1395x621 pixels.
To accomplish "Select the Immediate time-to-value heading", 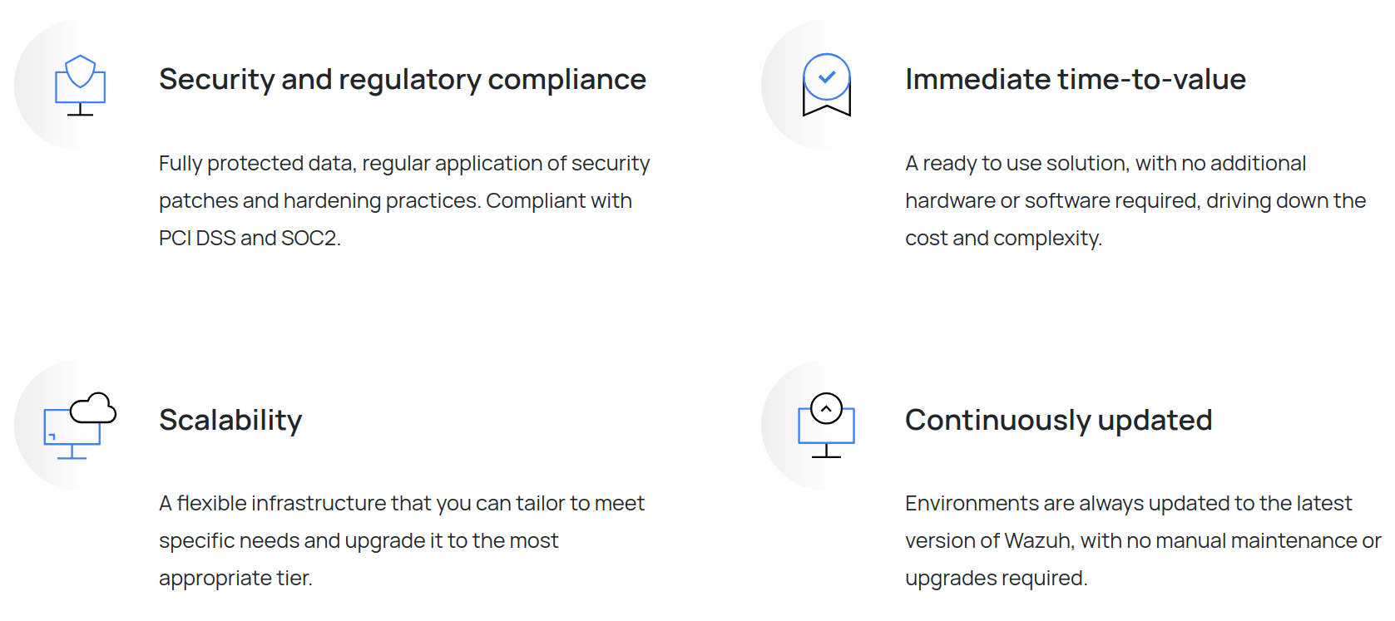I will coord(1076,80).
